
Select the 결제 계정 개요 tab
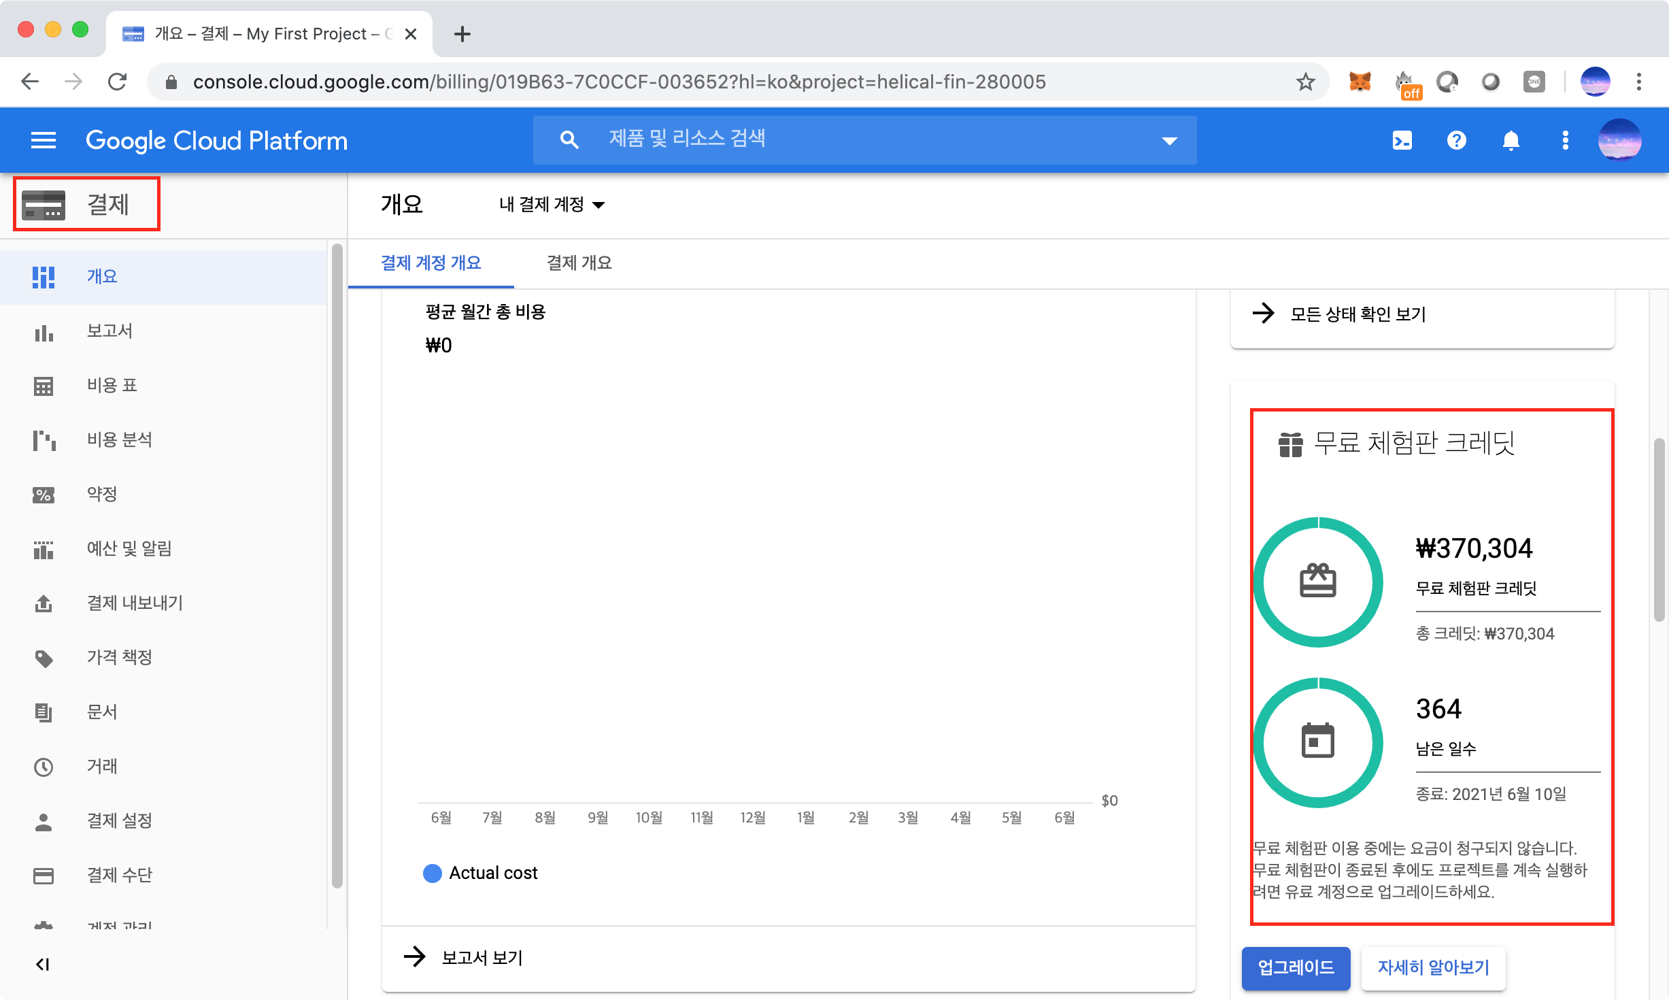[431, 263]
